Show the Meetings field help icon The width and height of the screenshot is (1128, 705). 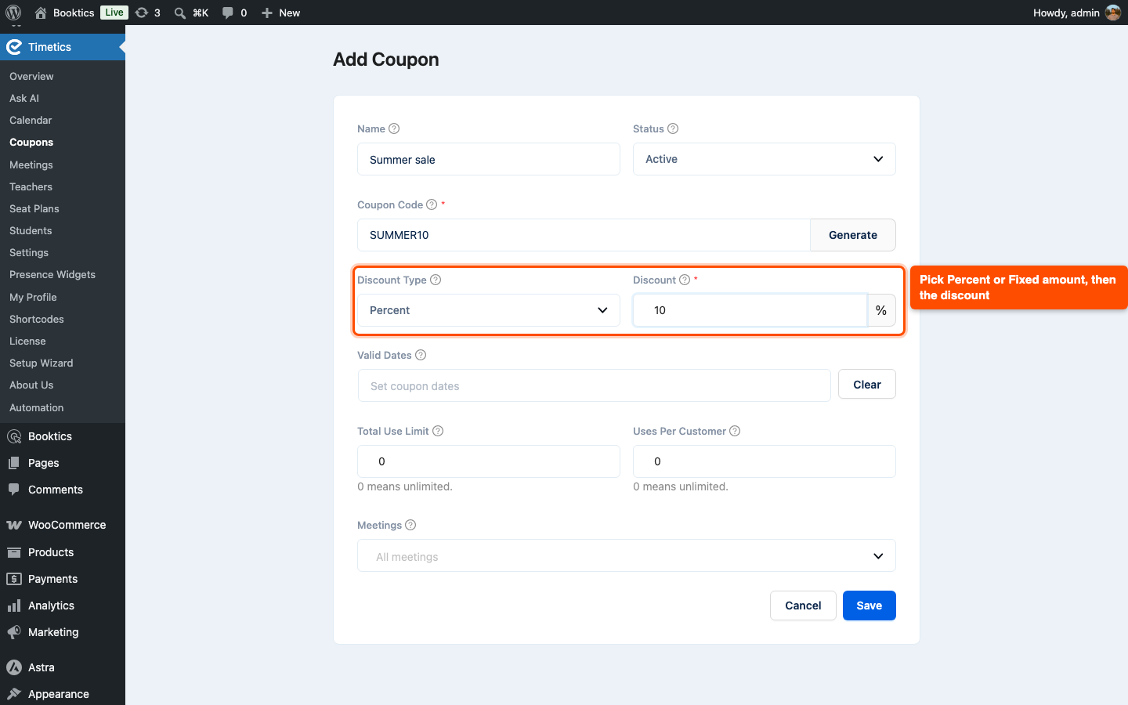click(410, 525)
